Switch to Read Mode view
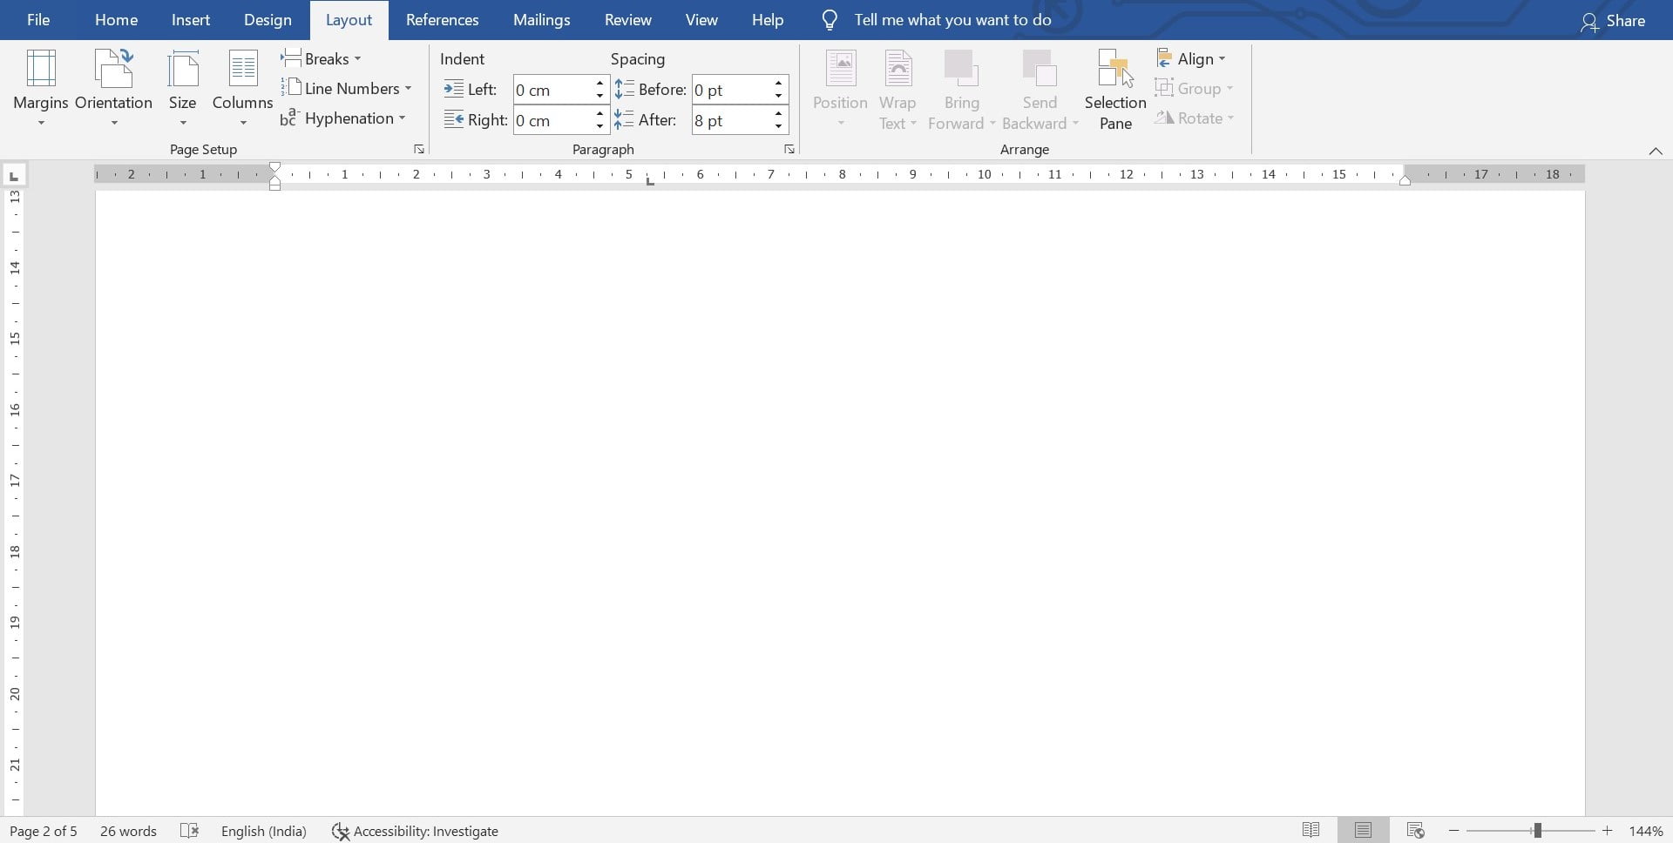 click(1311, 831)
